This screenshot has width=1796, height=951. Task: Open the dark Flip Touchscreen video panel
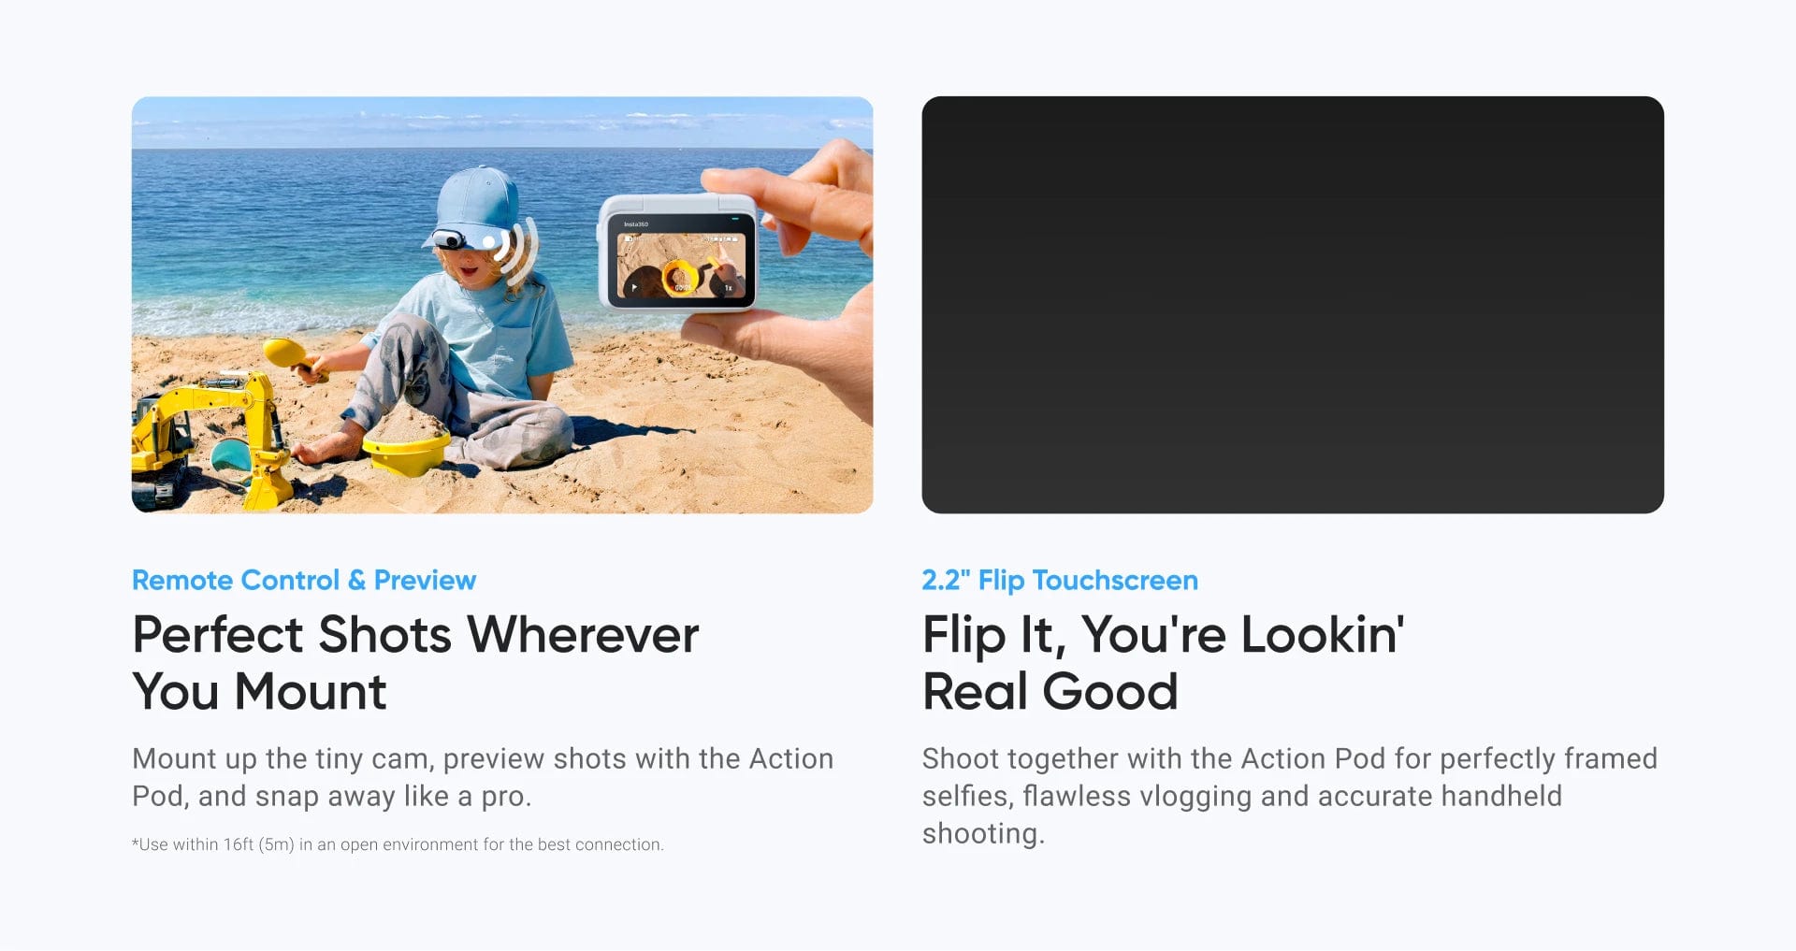point(1293,305)
